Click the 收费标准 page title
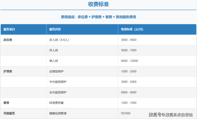This screenshot has height=119, width=197. coord(98,4)
